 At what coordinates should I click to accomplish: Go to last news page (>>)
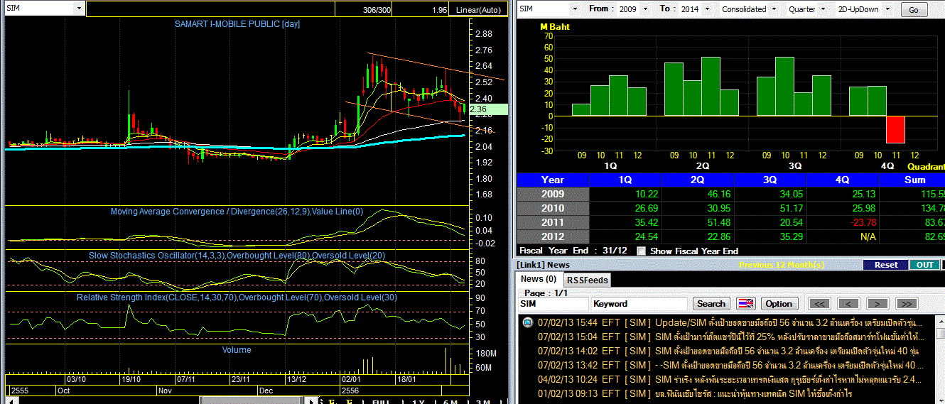point(906,303)
